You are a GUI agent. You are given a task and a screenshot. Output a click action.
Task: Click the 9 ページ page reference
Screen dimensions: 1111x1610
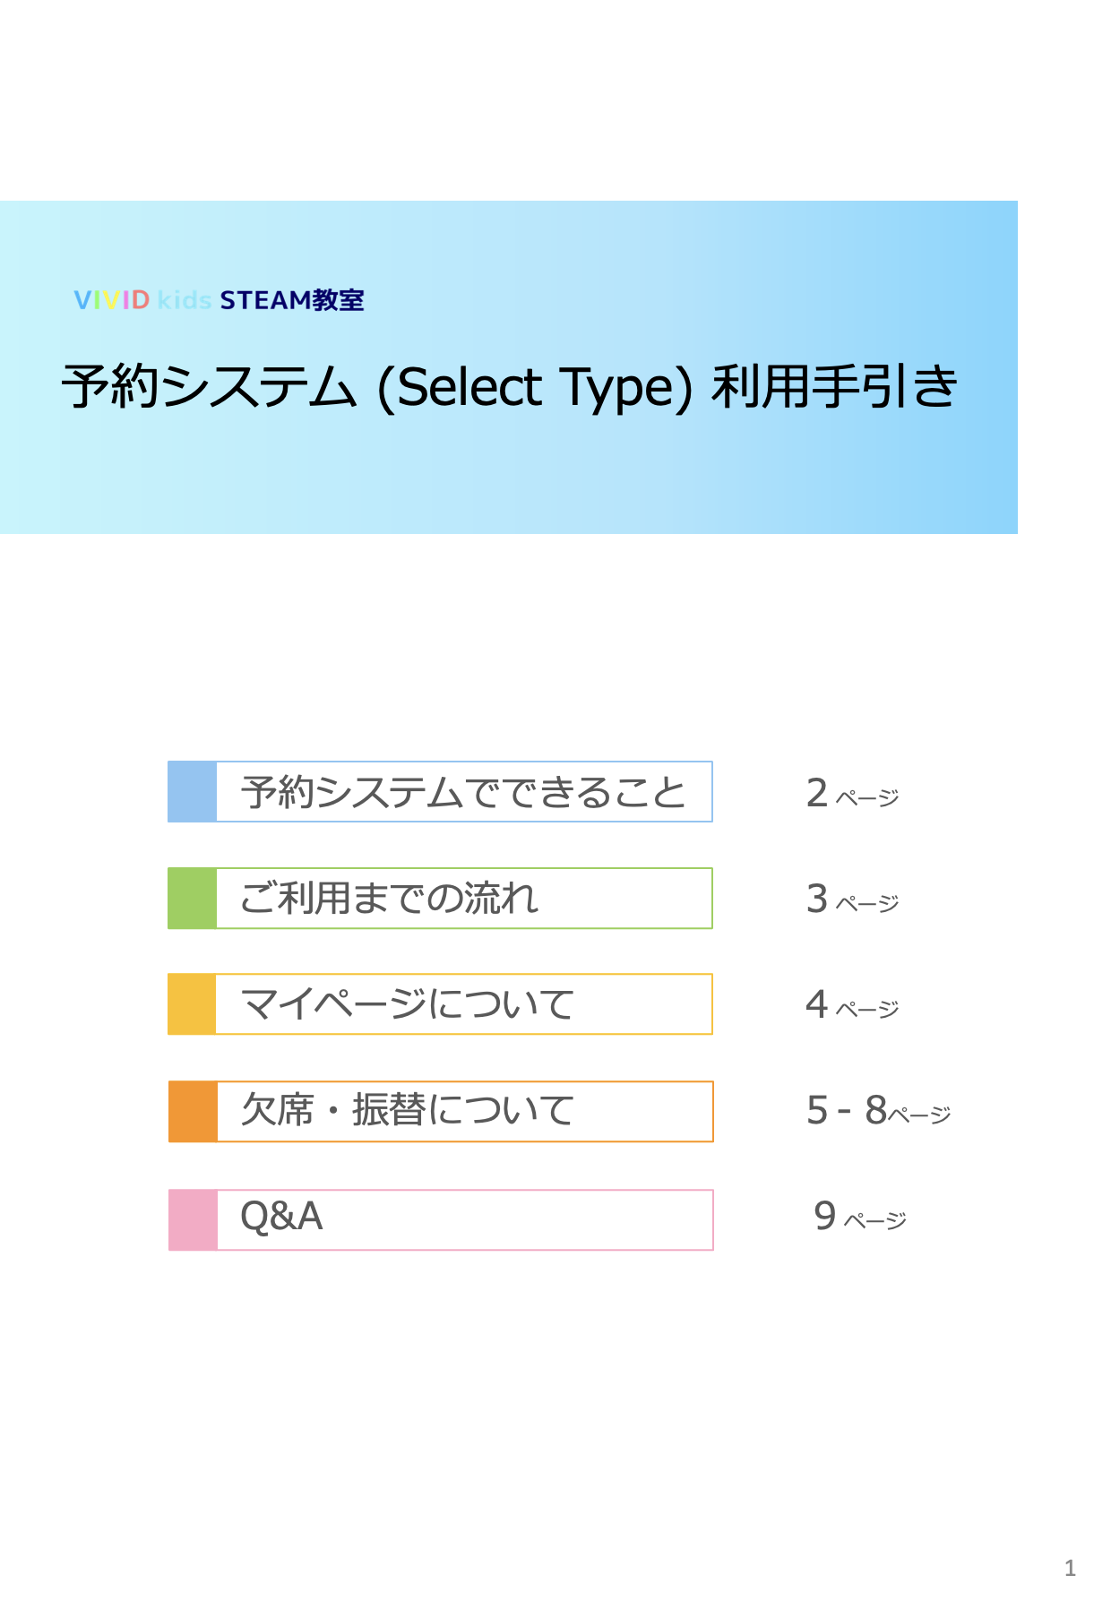(860, 1217)
